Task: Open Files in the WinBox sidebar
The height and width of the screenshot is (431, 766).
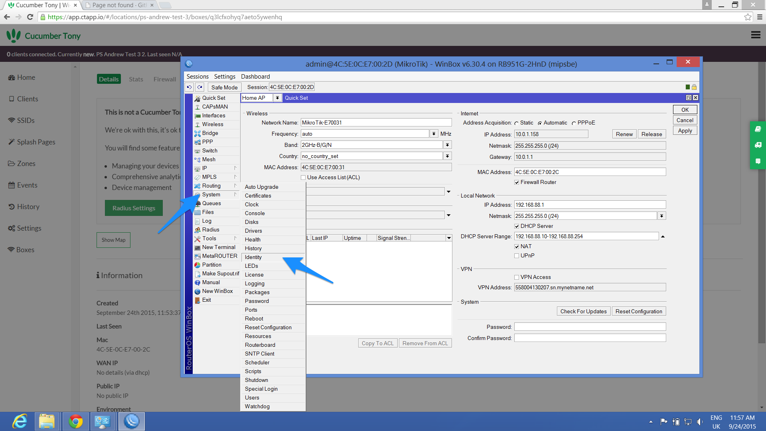Action: tap(208, 212)
